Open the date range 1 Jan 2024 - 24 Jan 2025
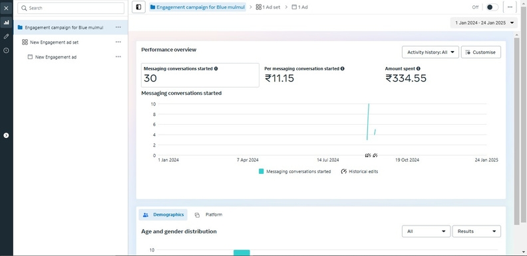527x256 pixels. click(x=484, y=23)
